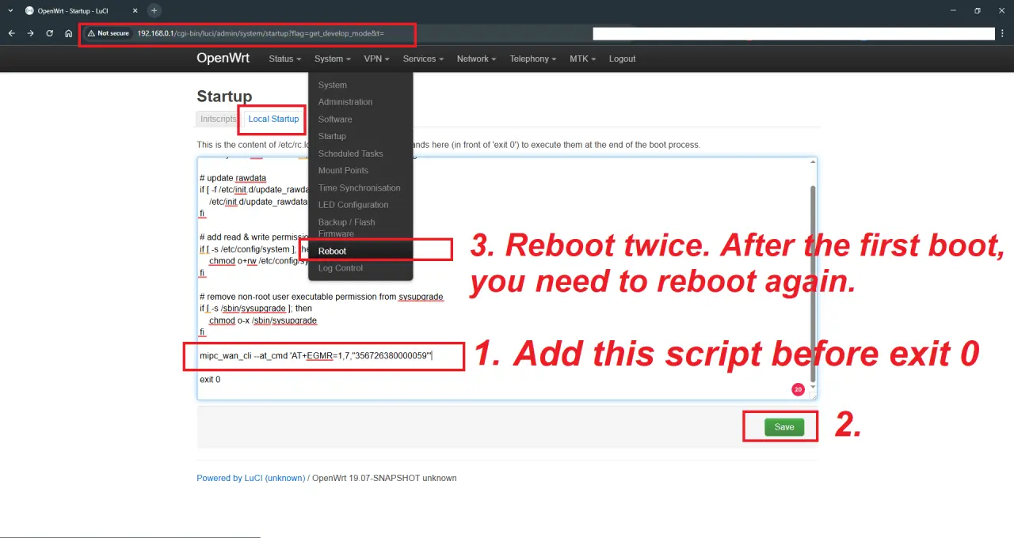Screen dimensions: 1014x538
Task: Restore down the browser window
Action: 978,10
